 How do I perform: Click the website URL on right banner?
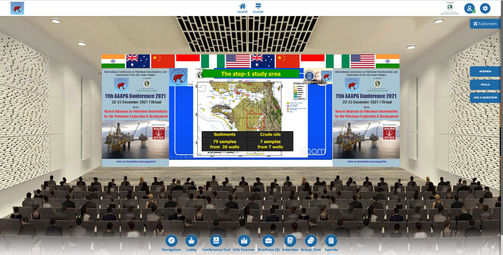coord(366,162)
